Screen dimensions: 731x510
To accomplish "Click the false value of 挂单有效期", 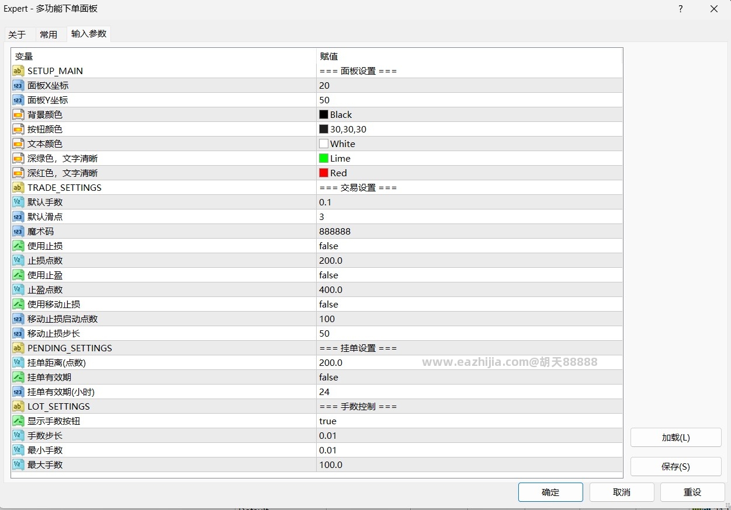I will coord(328,377).
